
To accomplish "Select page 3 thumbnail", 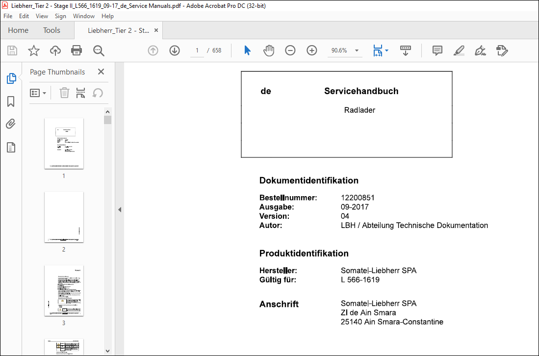I will pos(64,290).
